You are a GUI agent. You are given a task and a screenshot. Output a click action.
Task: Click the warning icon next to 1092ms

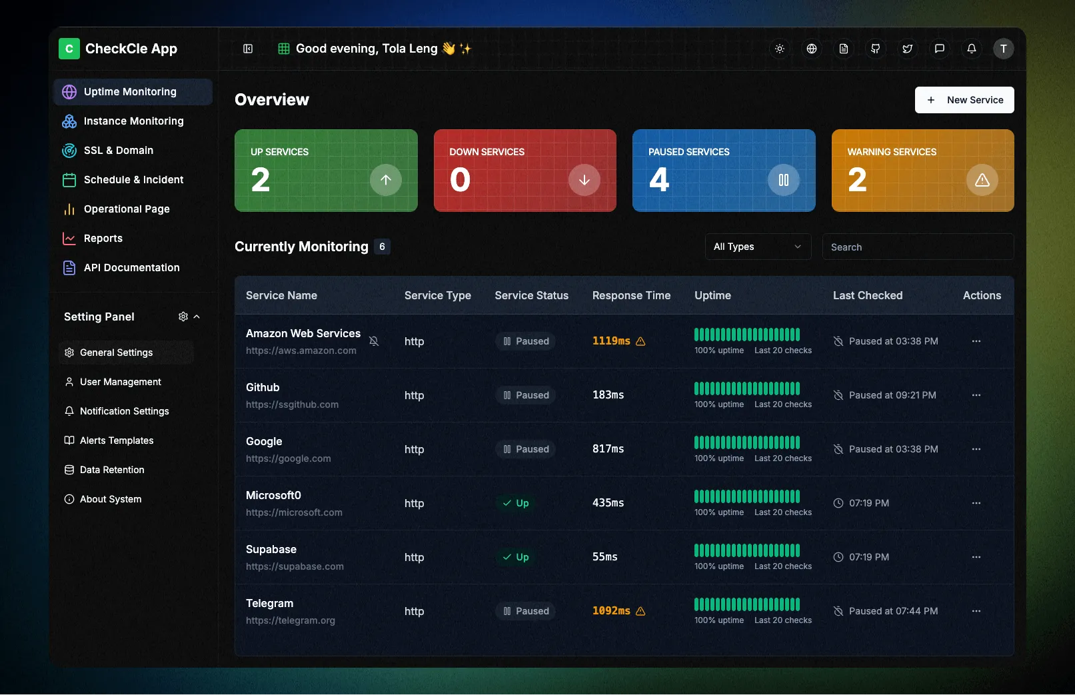click(640, 611)
